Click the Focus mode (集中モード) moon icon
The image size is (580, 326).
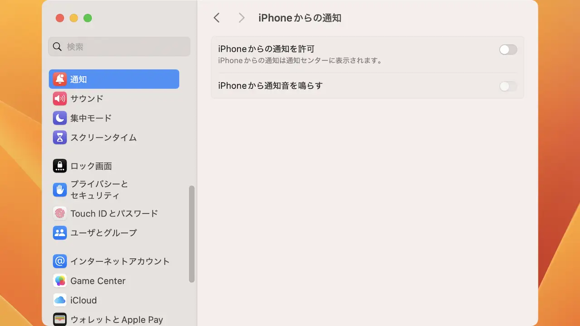tap(60, 118)
